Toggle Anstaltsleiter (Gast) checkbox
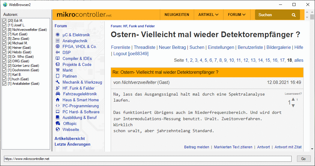315x166 pixels. click(x=4, y=84)
